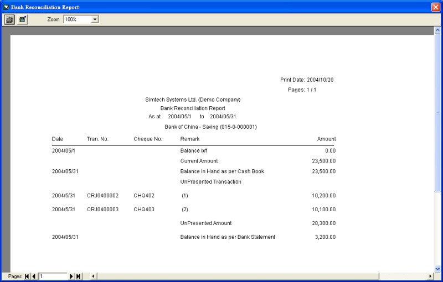Click the Balance b/f amount 0.00

click(x=330, y=150)
